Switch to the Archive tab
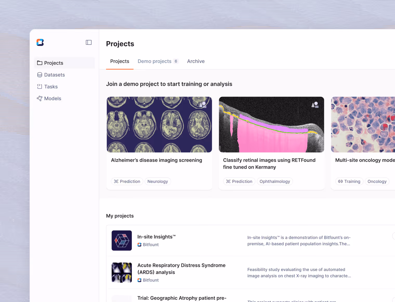The width and height of the screenshot is (395, 302). coord(196,61)
